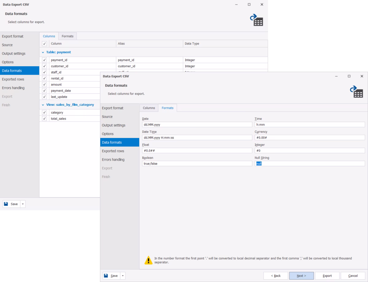Select Formats tab in front window

coord(167,108)
